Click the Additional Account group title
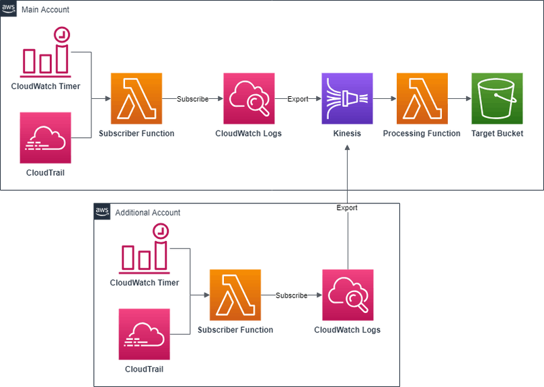This screenshot has width=544, height=387. click(x=147, y=213)
